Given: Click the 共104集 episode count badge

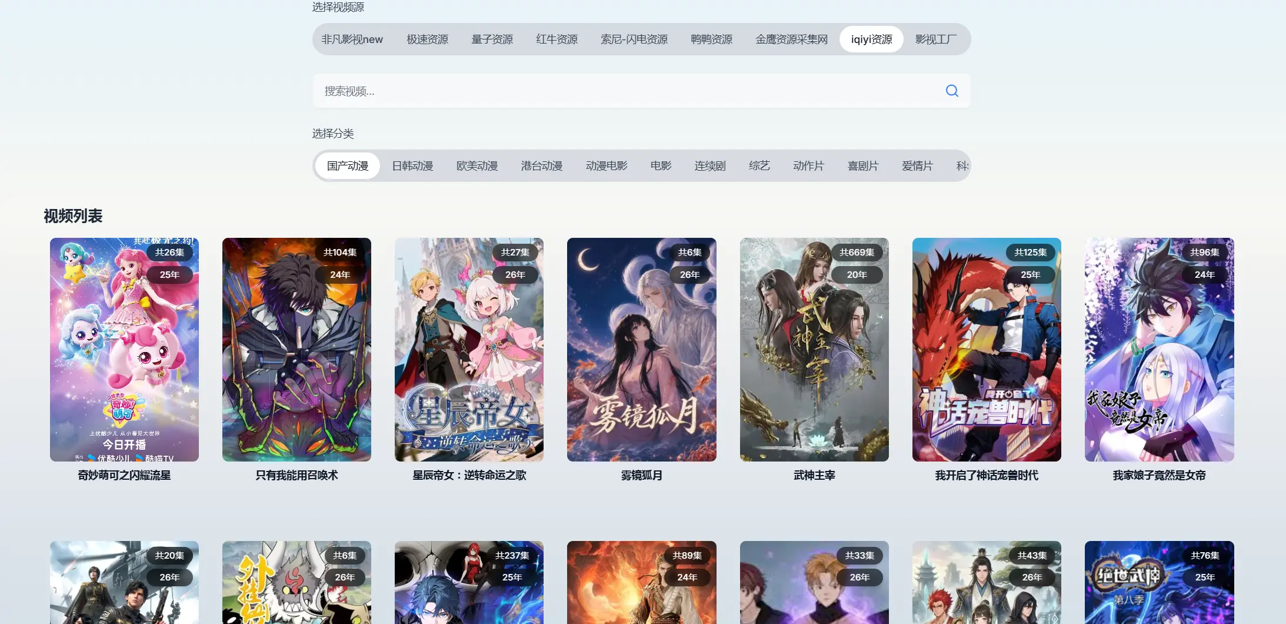Looking at the screenshot, I should [x=340, y=253].
